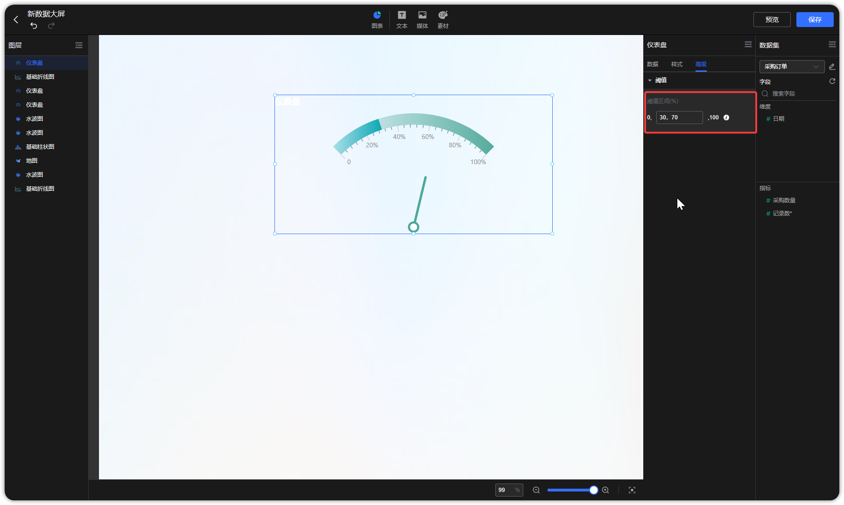This screenshot has width=844, height=505.
Task: Refresh the 字段 field list
Action: (832, 81)
